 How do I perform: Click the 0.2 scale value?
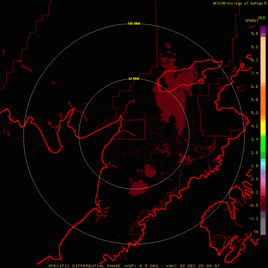click(255, 192)
